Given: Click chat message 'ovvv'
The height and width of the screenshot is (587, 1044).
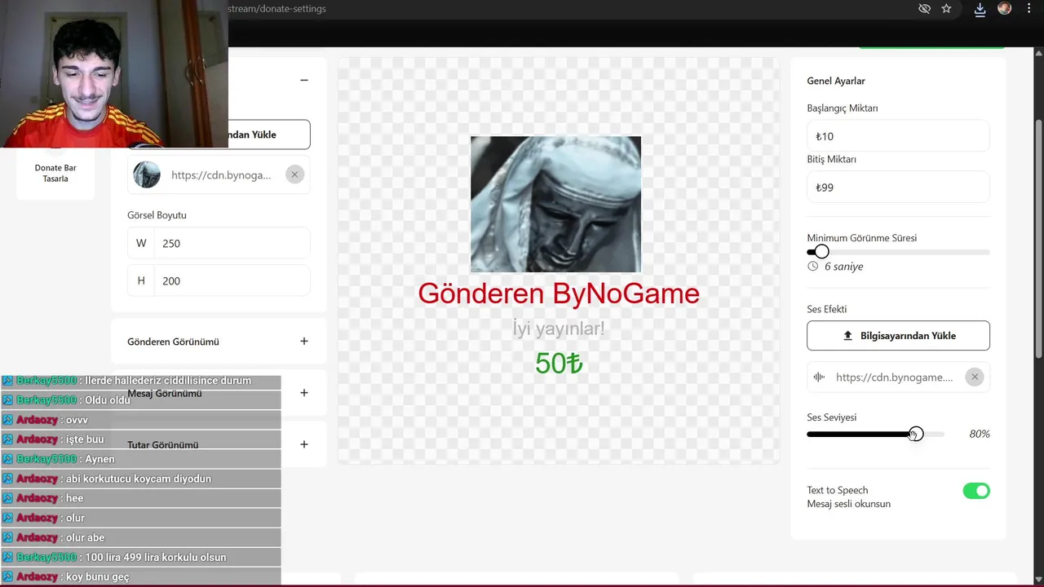Looking at the screenshot, I should point(77,420).
